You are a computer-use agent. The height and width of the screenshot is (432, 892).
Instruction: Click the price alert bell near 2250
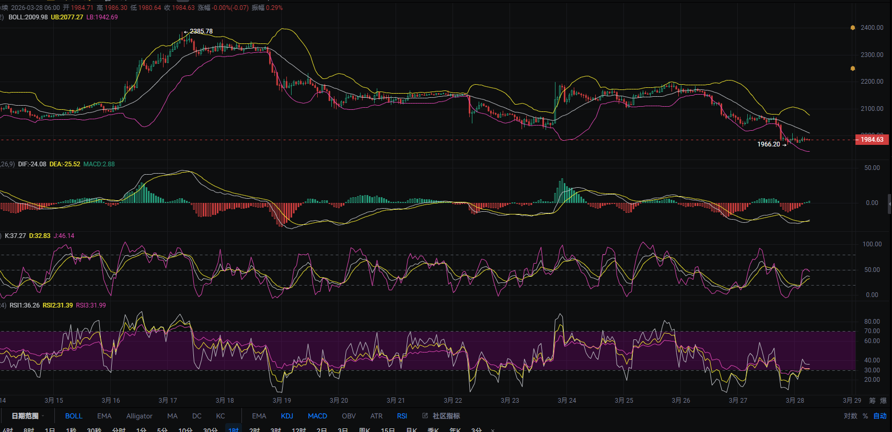click(853, 69)
